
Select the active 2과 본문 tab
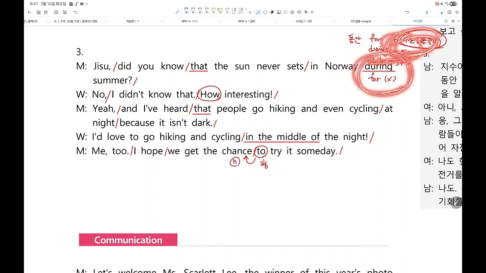click(x=418, y=21)
